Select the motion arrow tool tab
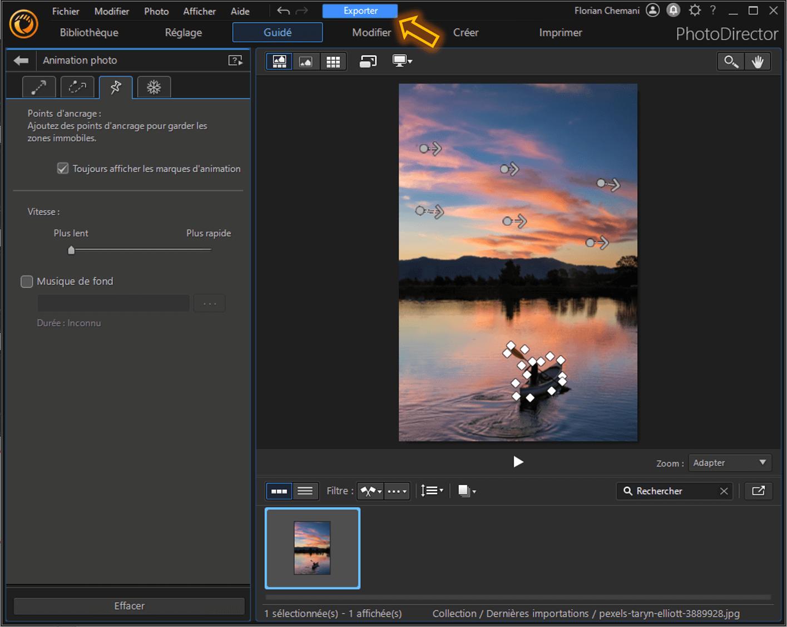 coord(39,87)
